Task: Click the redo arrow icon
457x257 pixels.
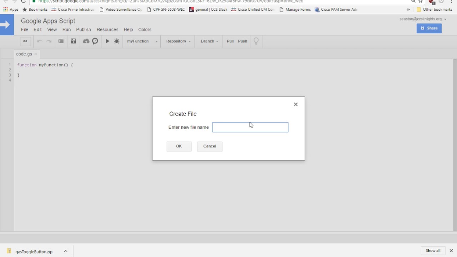Action: tap(49, 41)
